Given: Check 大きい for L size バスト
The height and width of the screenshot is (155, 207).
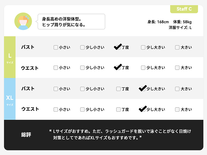Looking at the screenshot, I should tap(177, 47).
